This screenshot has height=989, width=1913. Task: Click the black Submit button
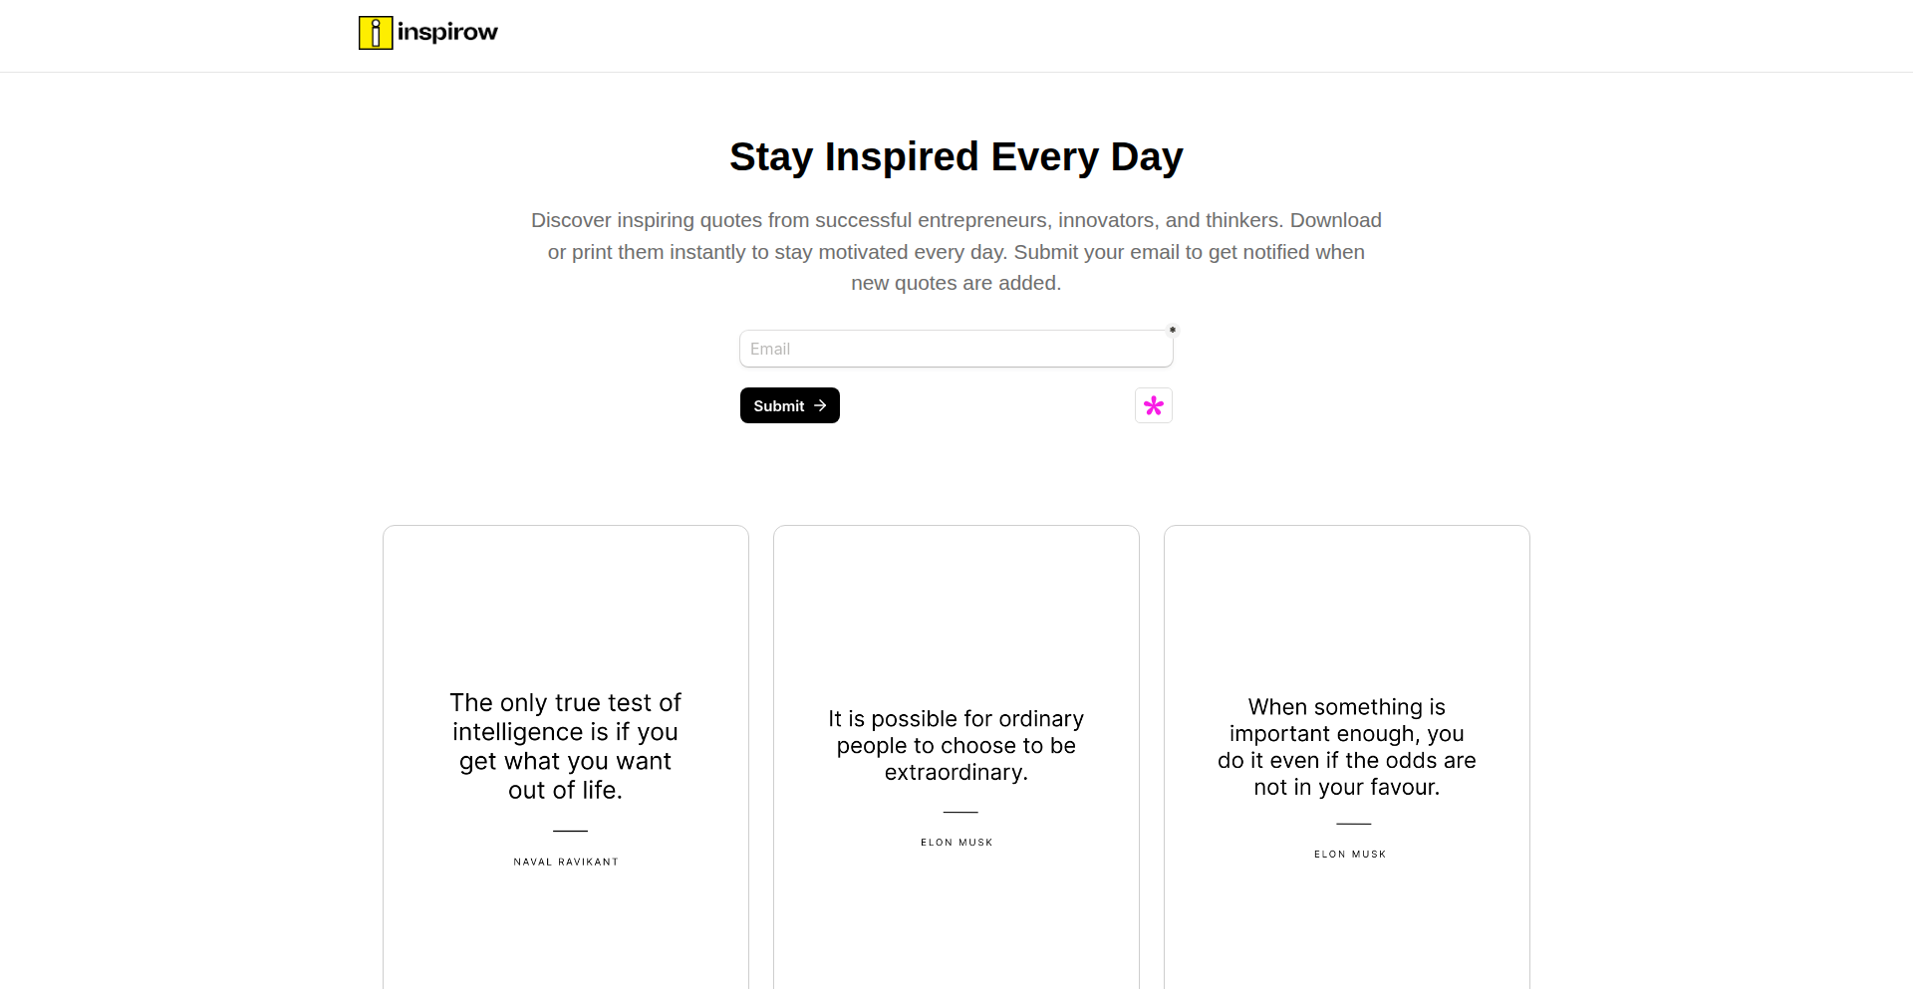789,405
